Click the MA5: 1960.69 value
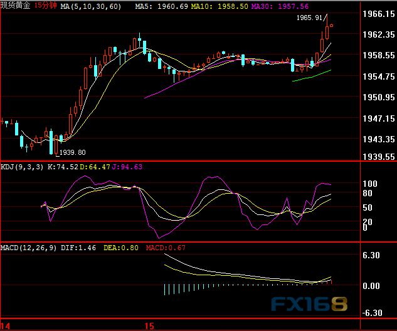Screen dimensions: 397x331 pos(162,6)
